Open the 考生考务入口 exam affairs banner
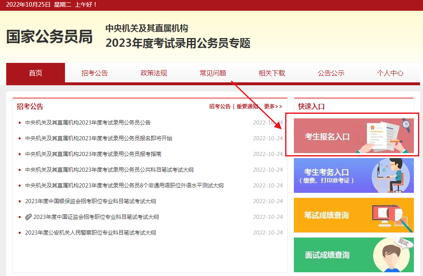 click(x=353, y=175)
